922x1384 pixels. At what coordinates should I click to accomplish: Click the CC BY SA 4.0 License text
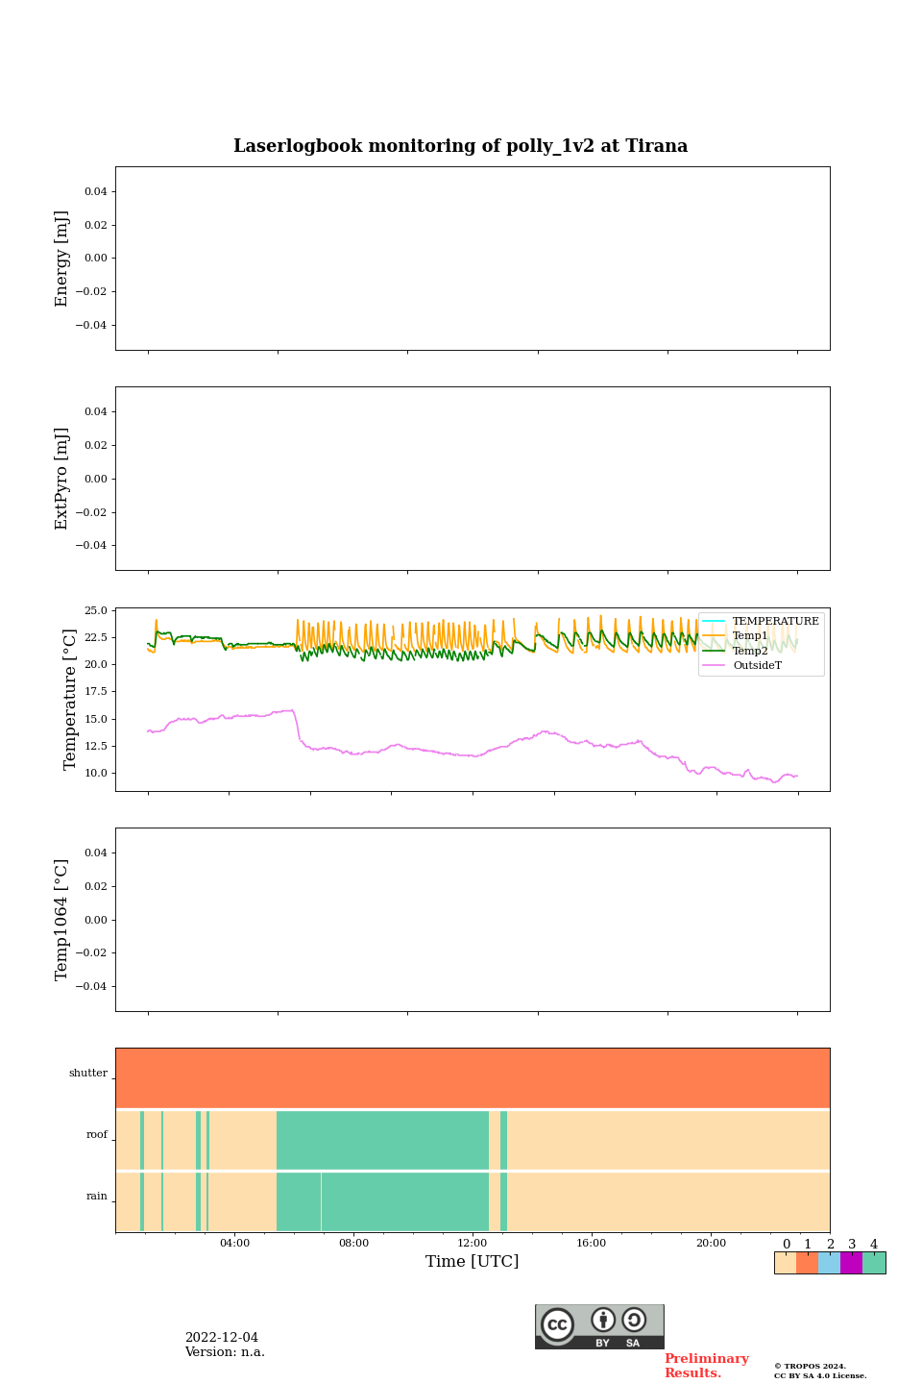(820, 1376)
